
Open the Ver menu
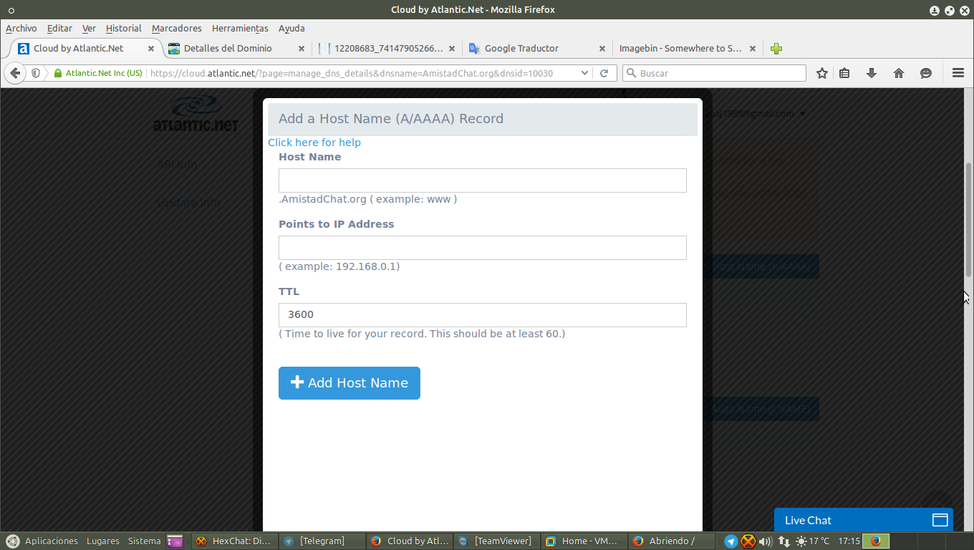[89, 28]
